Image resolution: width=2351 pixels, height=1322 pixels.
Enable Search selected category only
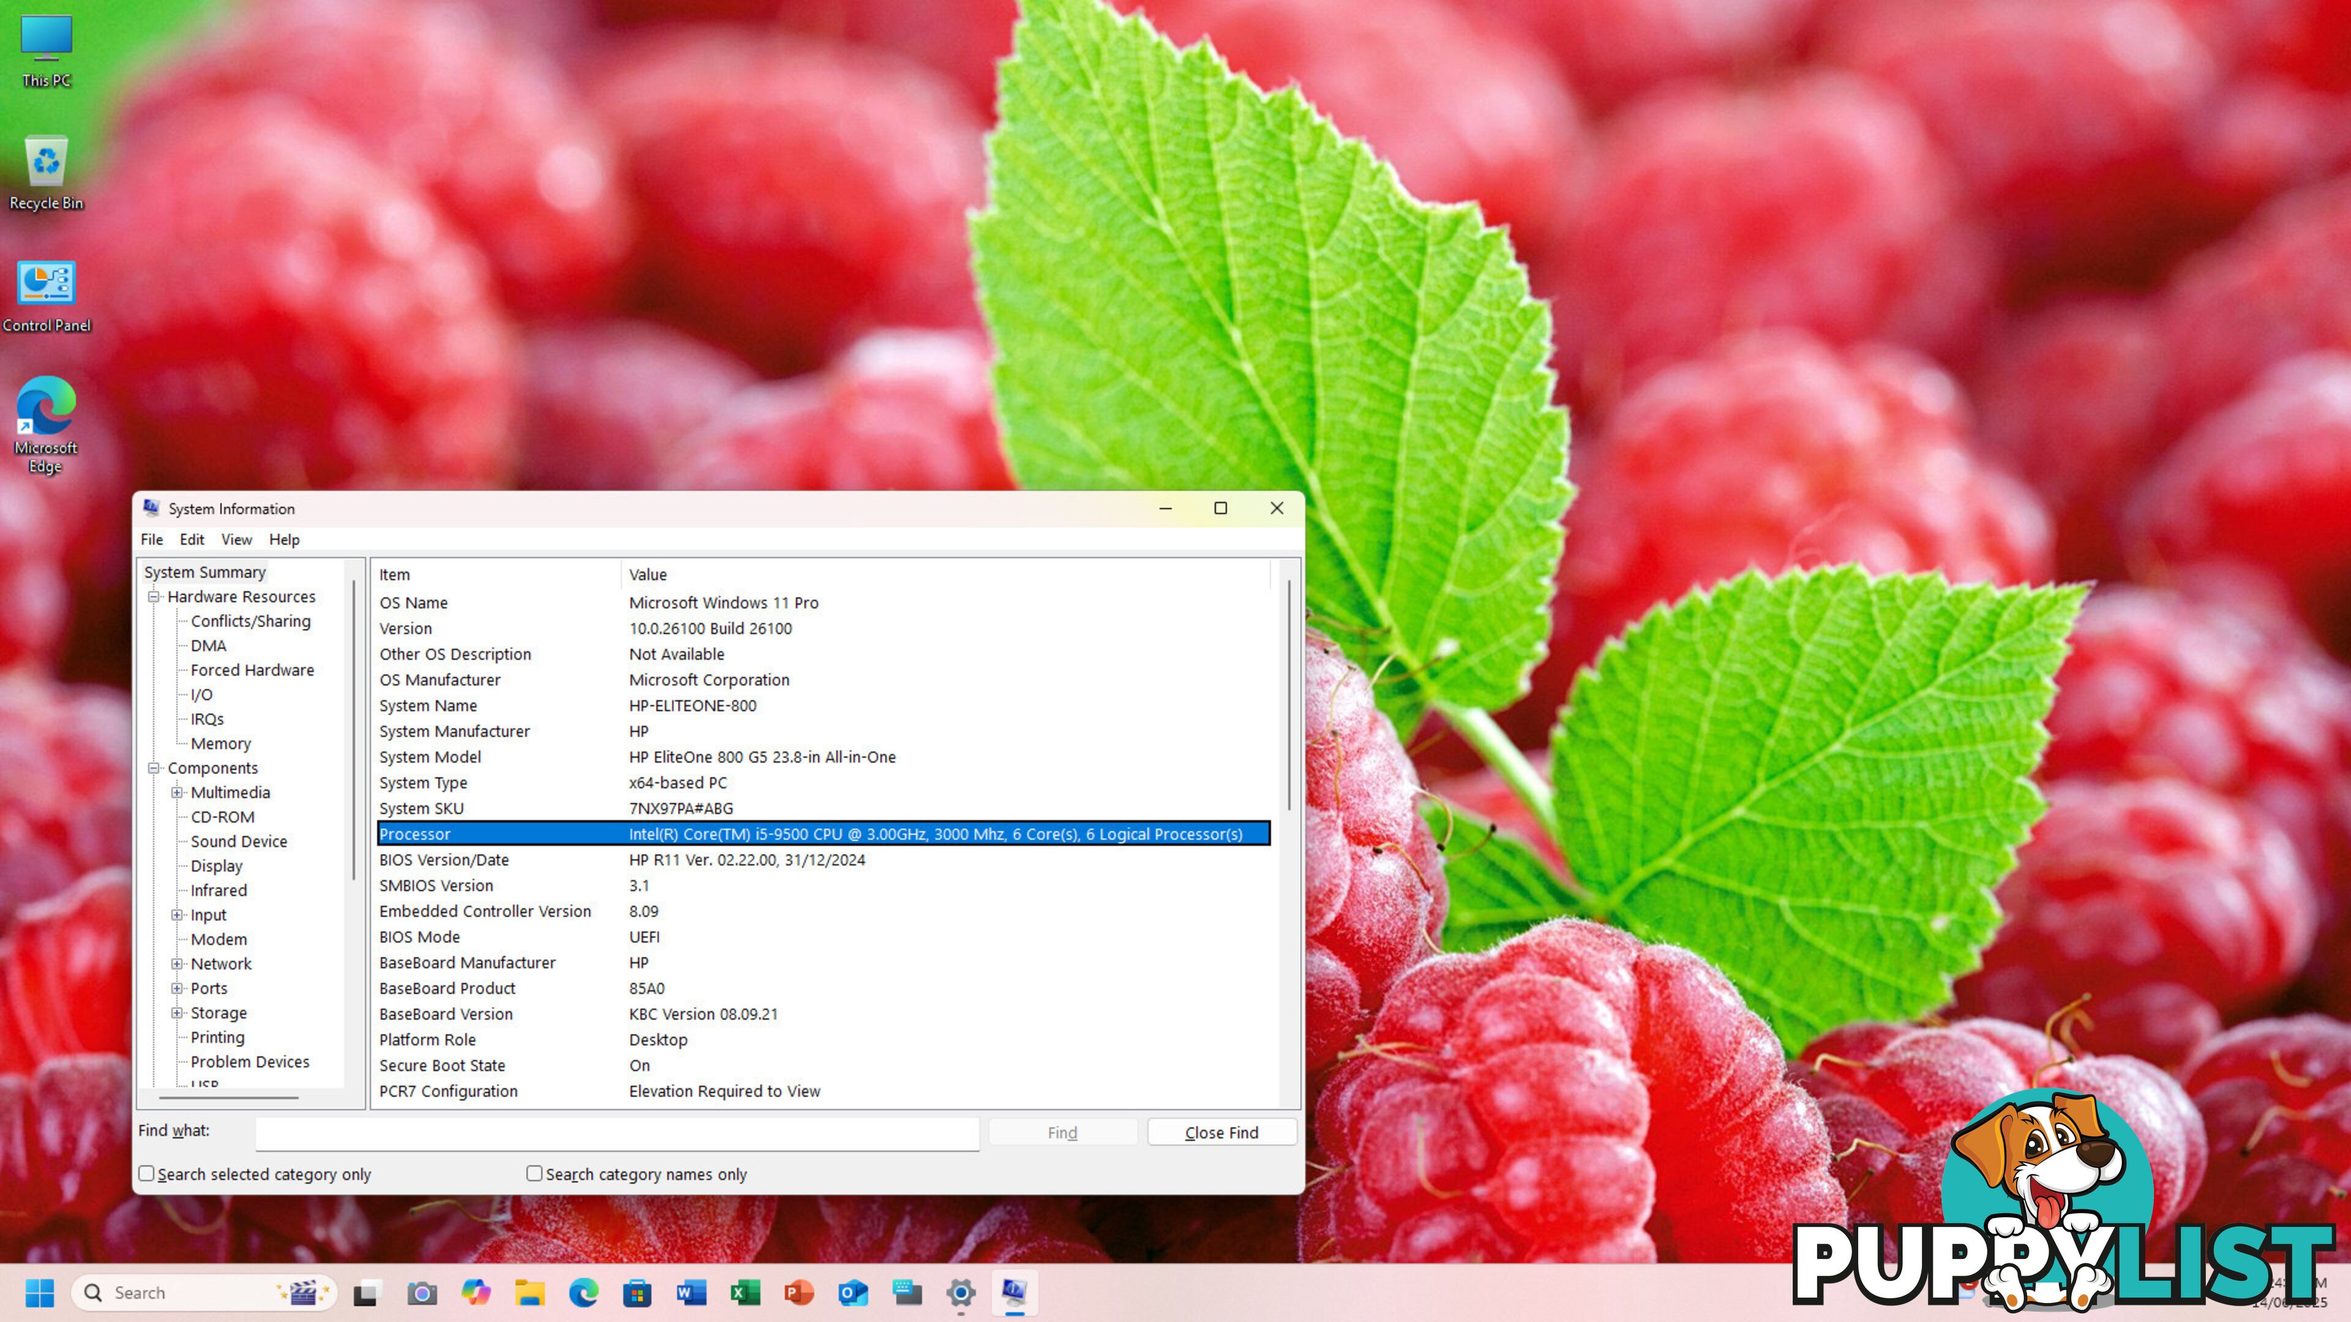[147, 1173]
